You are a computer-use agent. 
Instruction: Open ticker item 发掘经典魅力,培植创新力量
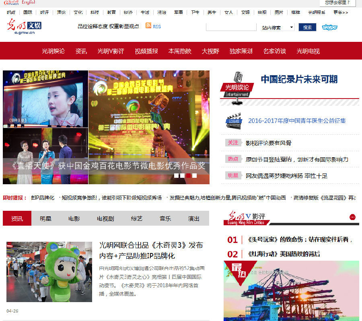pos(228,198)
